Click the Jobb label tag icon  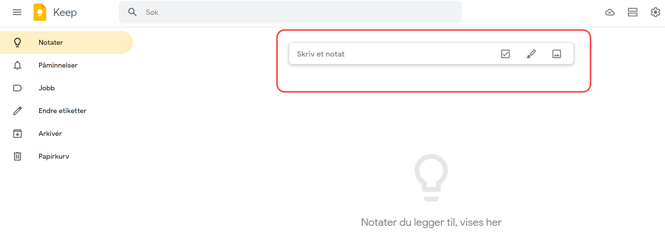[17, 88]
